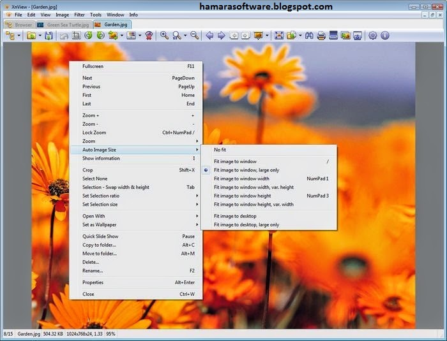The height and width of the screenshot is (341, 447).
Task: Click '504.32 KB' in the status bar
Action: coord(53,334)
